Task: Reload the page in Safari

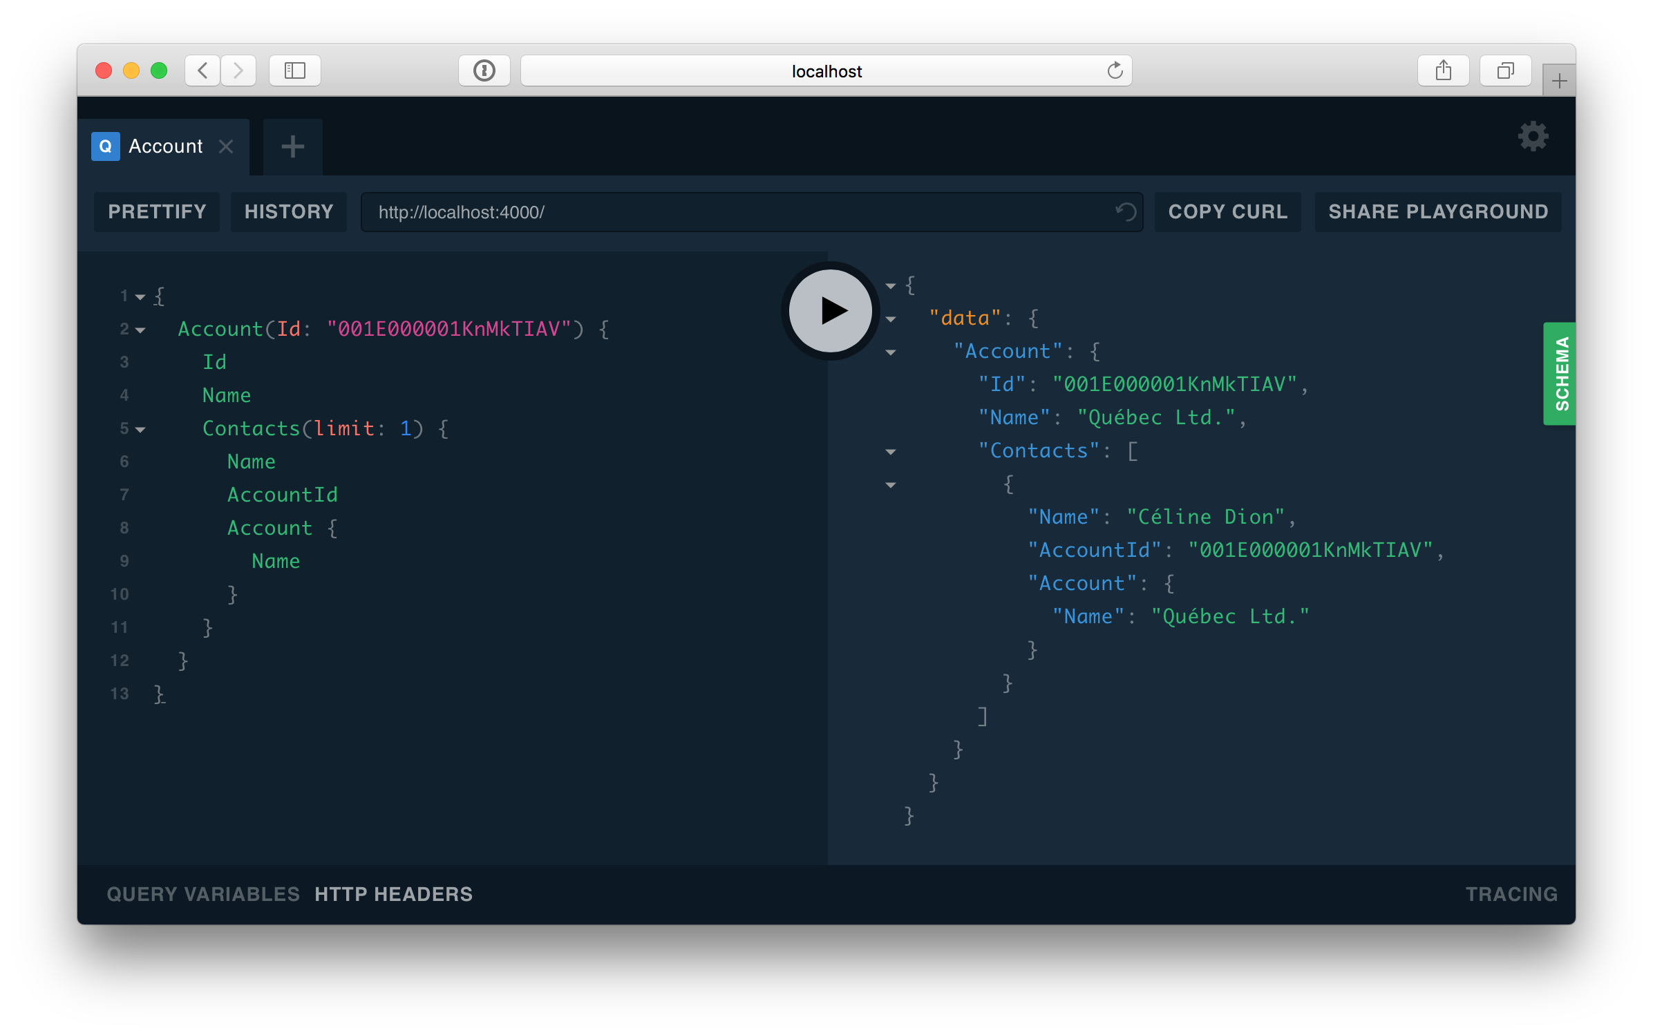Action: (1115, 70)
